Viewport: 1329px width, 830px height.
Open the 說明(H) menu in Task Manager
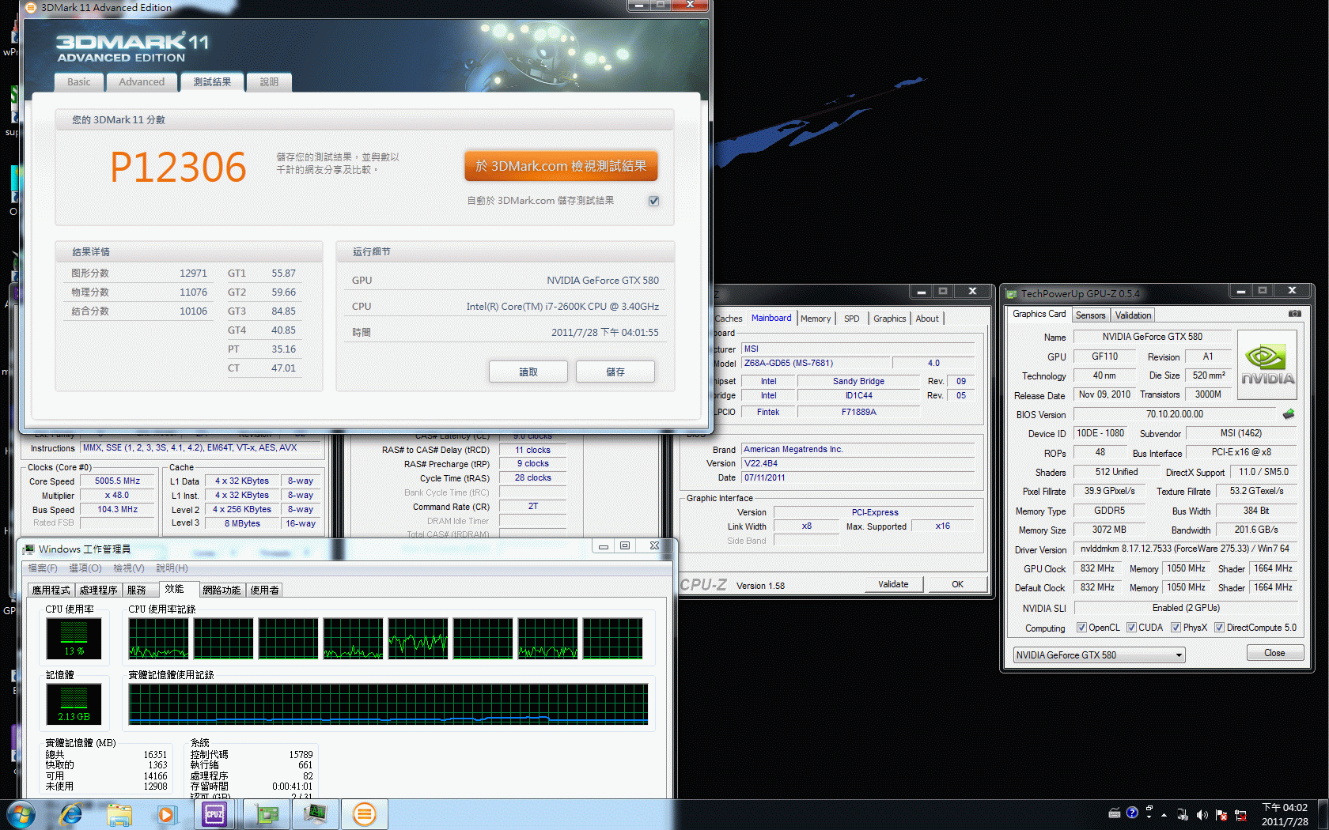[x=172, y=568]
